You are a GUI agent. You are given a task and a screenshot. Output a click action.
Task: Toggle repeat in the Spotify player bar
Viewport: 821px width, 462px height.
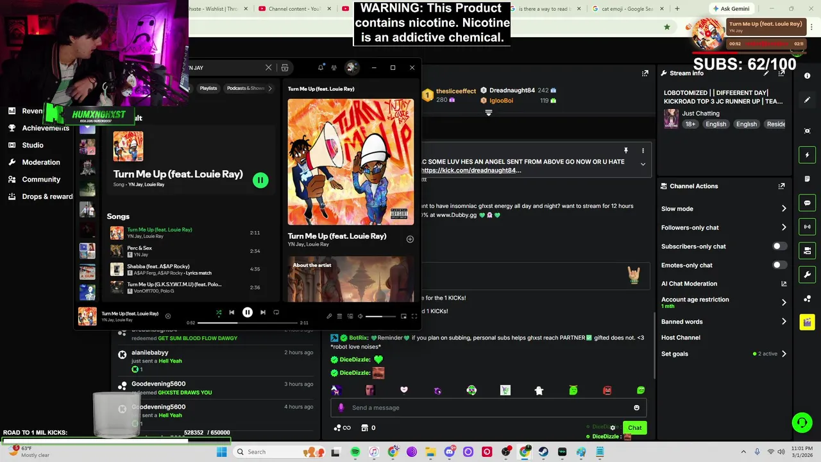(x=276, y=312)
